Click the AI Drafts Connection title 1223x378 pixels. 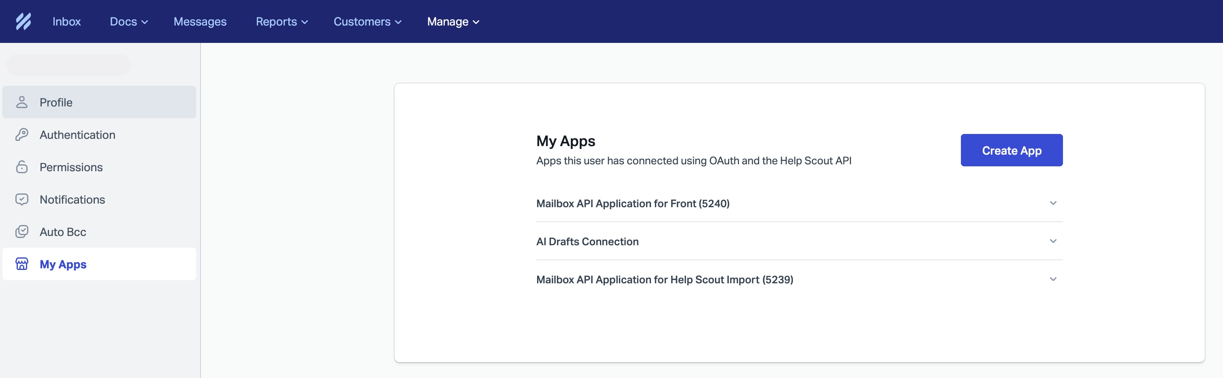[587, 241]
